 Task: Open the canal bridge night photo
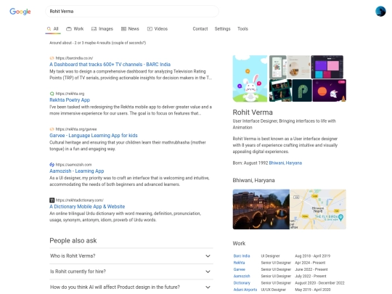tap(261, 209)
